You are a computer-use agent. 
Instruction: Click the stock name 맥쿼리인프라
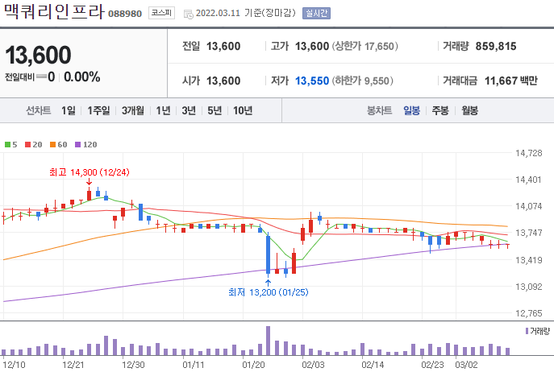[x=54, y=11]
